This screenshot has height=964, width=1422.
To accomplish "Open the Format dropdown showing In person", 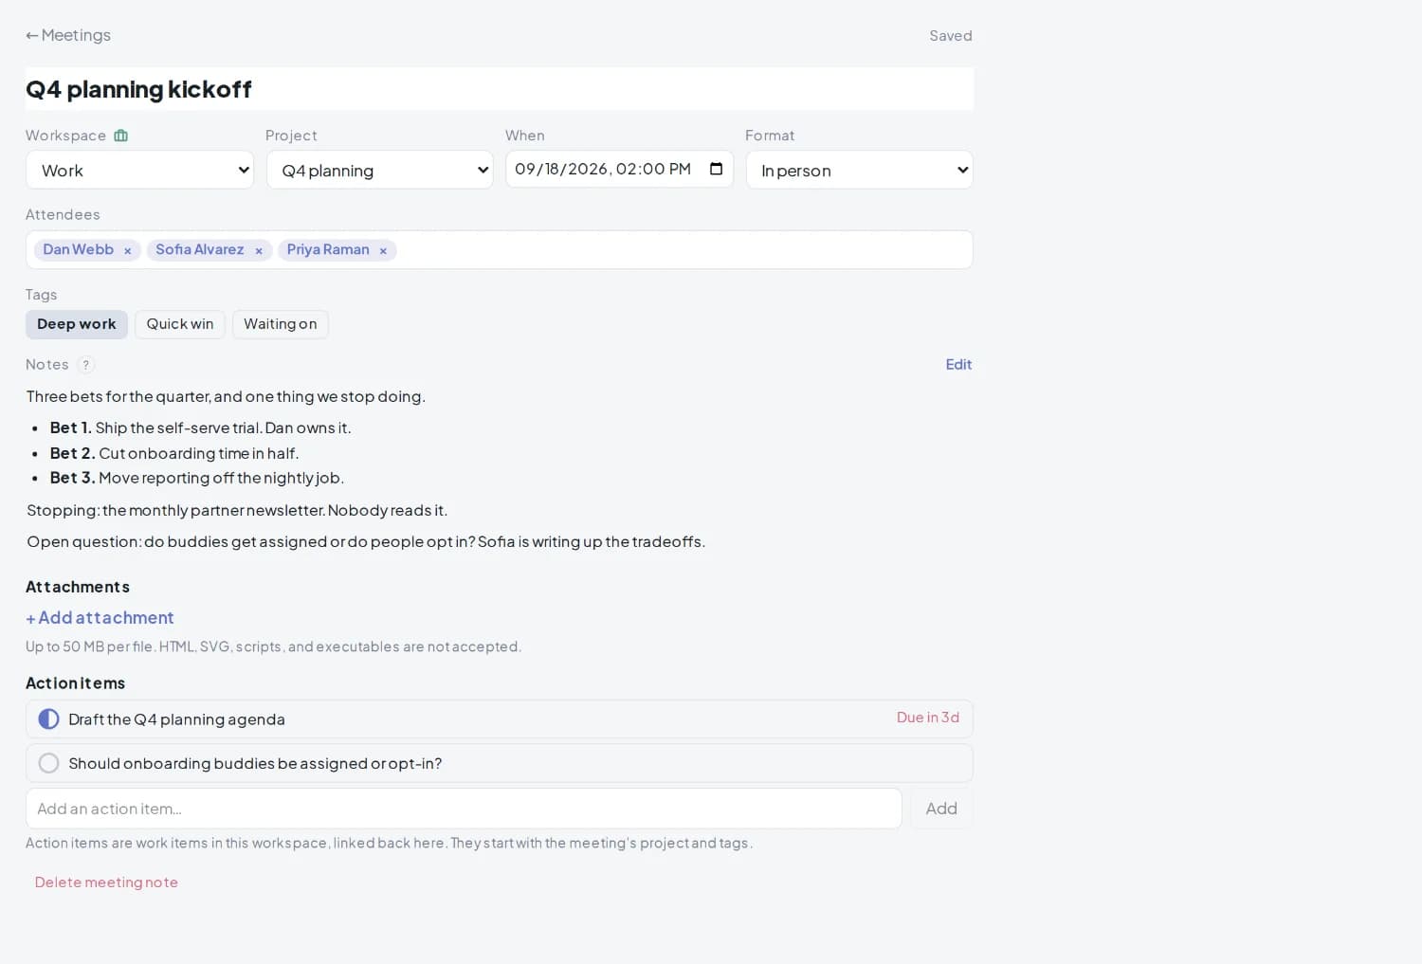I will tap(859, 170).
